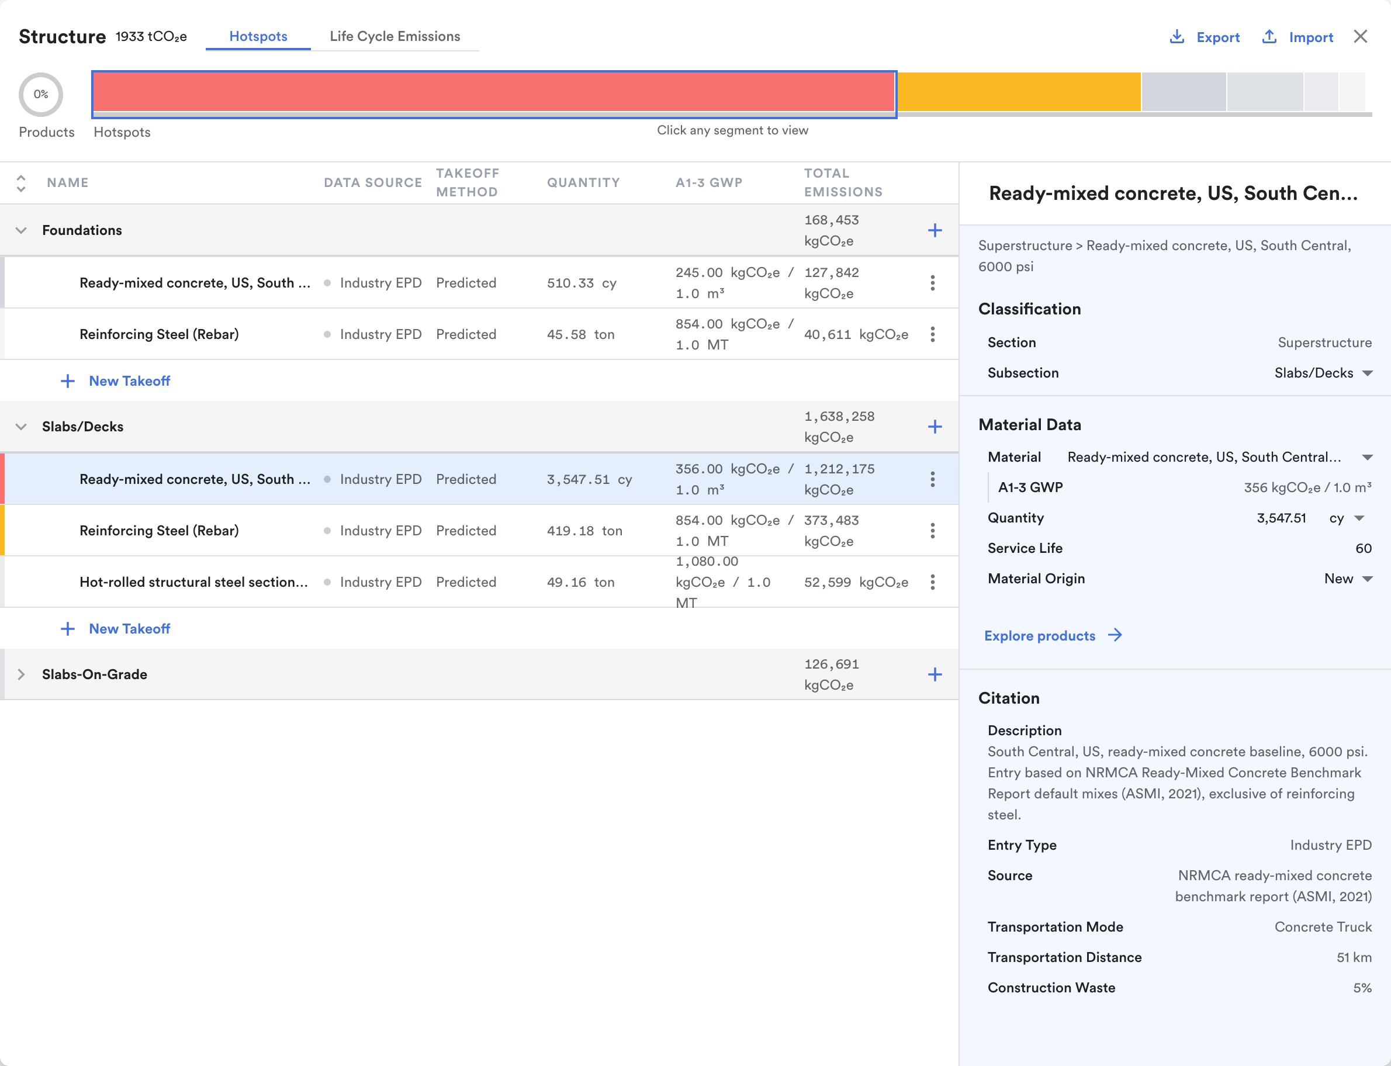Click the Import upload icon
Image resolution: width=1391 pixels, height=1066 pixels.
tap(1268, 37)
